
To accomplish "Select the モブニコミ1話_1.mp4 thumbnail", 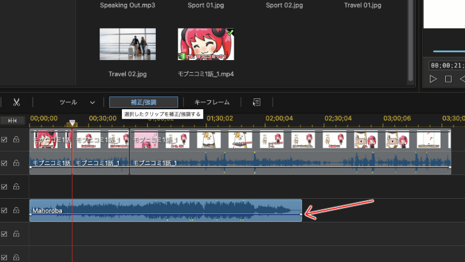I will pyautogui.click(x=206, y=44).
